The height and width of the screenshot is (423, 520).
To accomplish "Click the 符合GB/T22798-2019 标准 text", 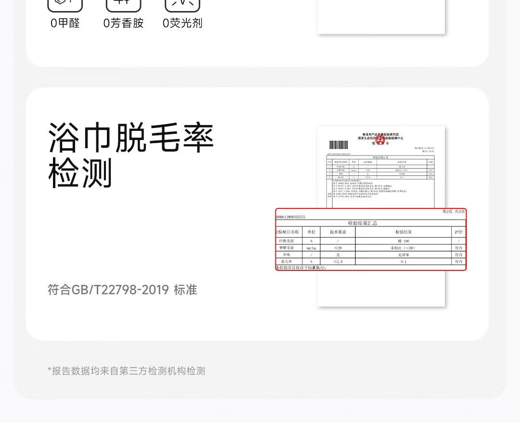I will click(122, 290).
